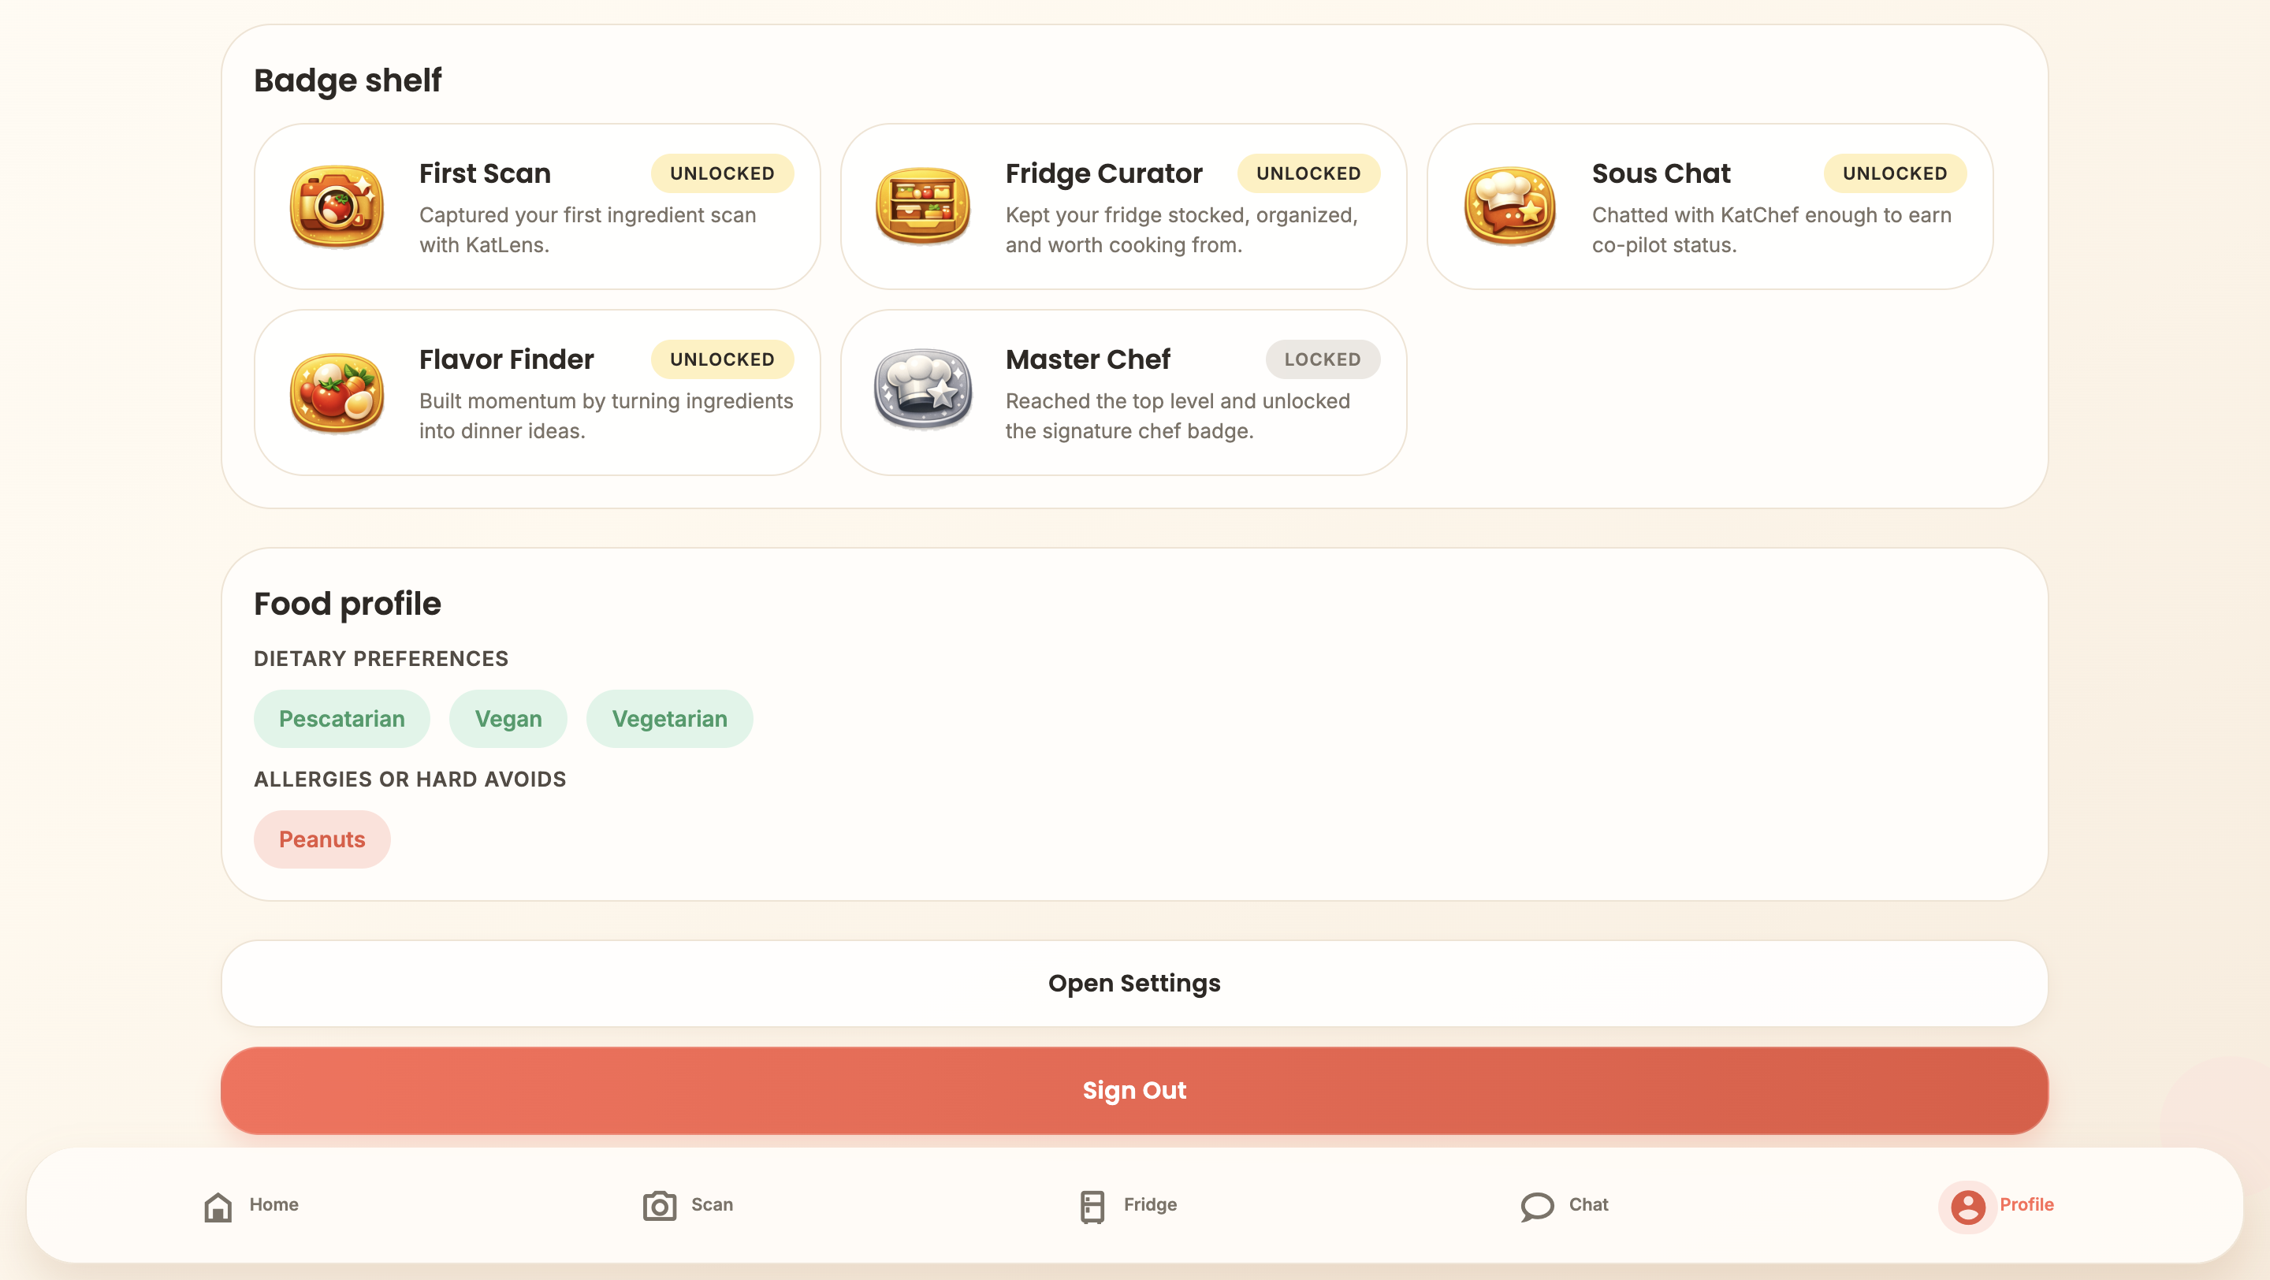Viewport: 2270px width, 1280px height.
Task: Select the Pescatarian preference chip
Action: [342, 719]
